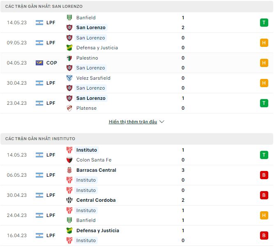Viewport: 274px width, 247px height.
Task: Click the Colon Santa Fe crest
Action: (x=69, y=160)
